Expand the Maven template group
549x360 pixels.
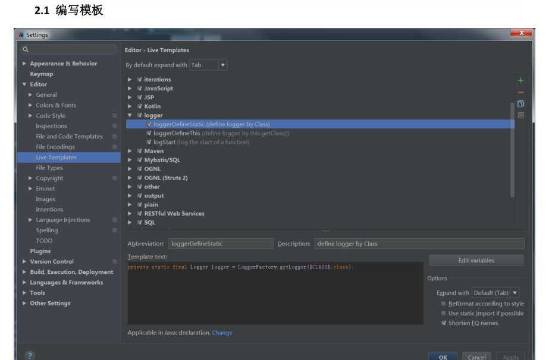(130, 151)
